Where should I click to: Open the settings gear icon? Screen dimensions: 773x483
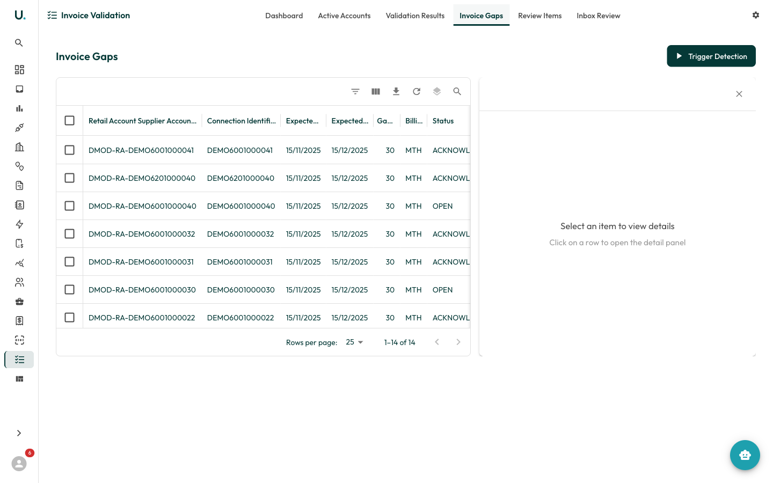tap(756, 15)
